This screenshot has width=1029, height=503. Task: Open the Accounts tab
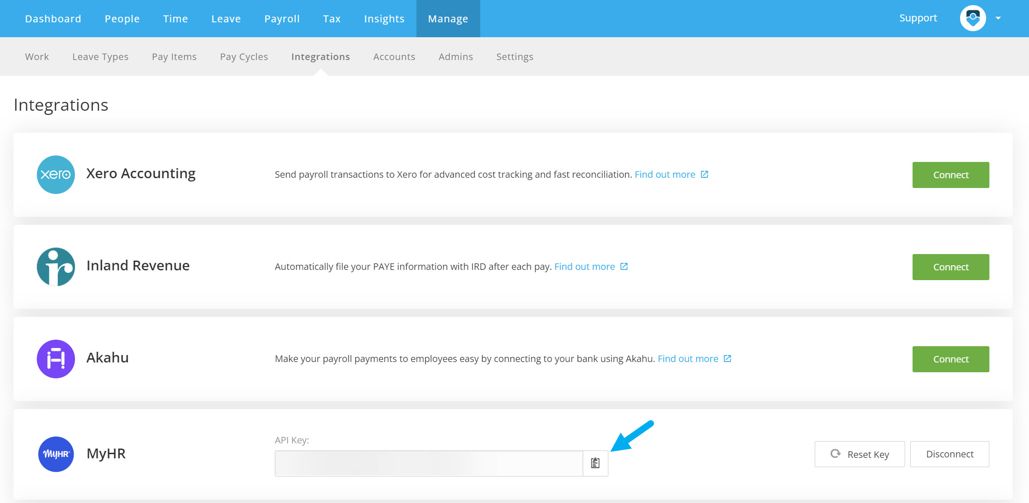pyautogui.click(x=394, y=57)
